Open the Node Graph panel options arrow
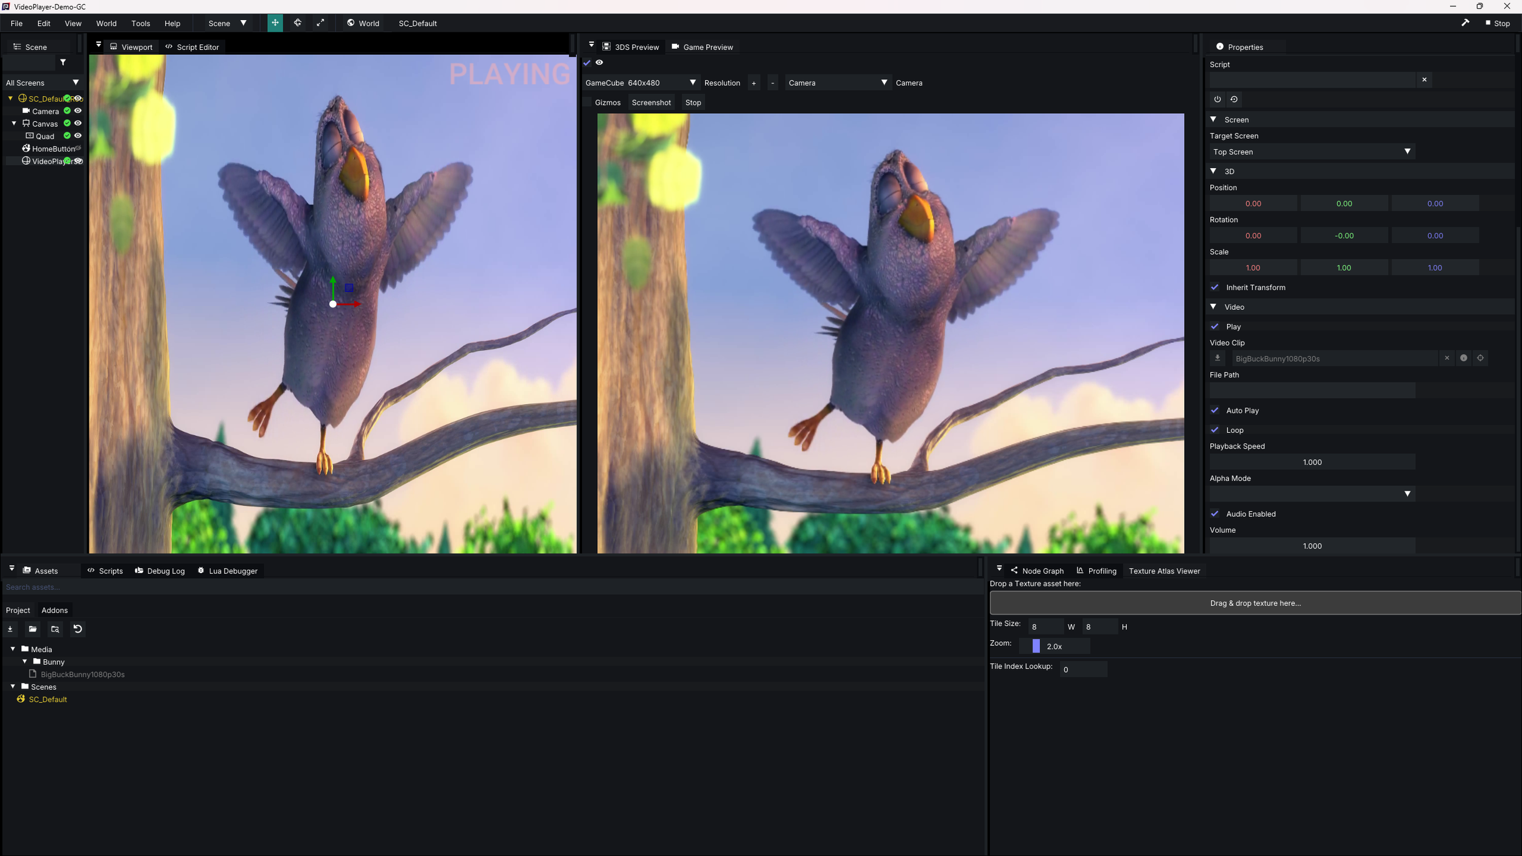The width and height of the screenshot is (1522, 856). 999,569
